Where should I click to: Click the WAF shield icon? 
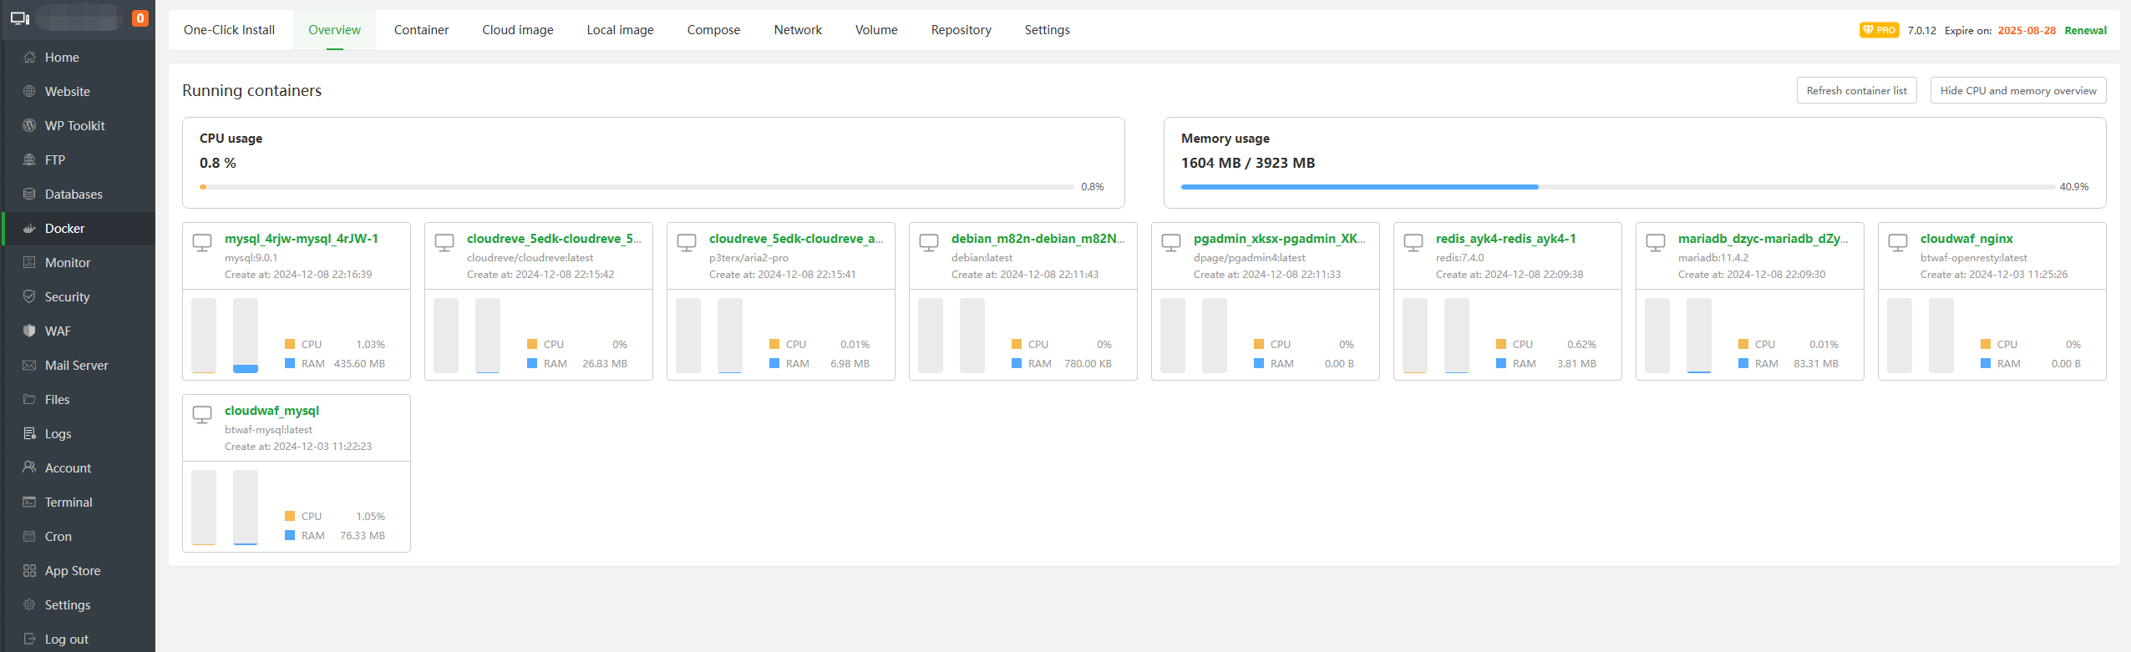pos(29,331)
